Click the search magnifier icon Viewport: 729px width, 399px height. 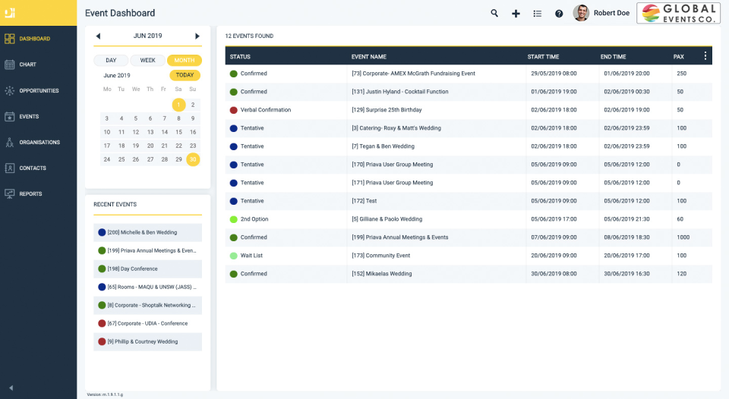click(494, 13)
